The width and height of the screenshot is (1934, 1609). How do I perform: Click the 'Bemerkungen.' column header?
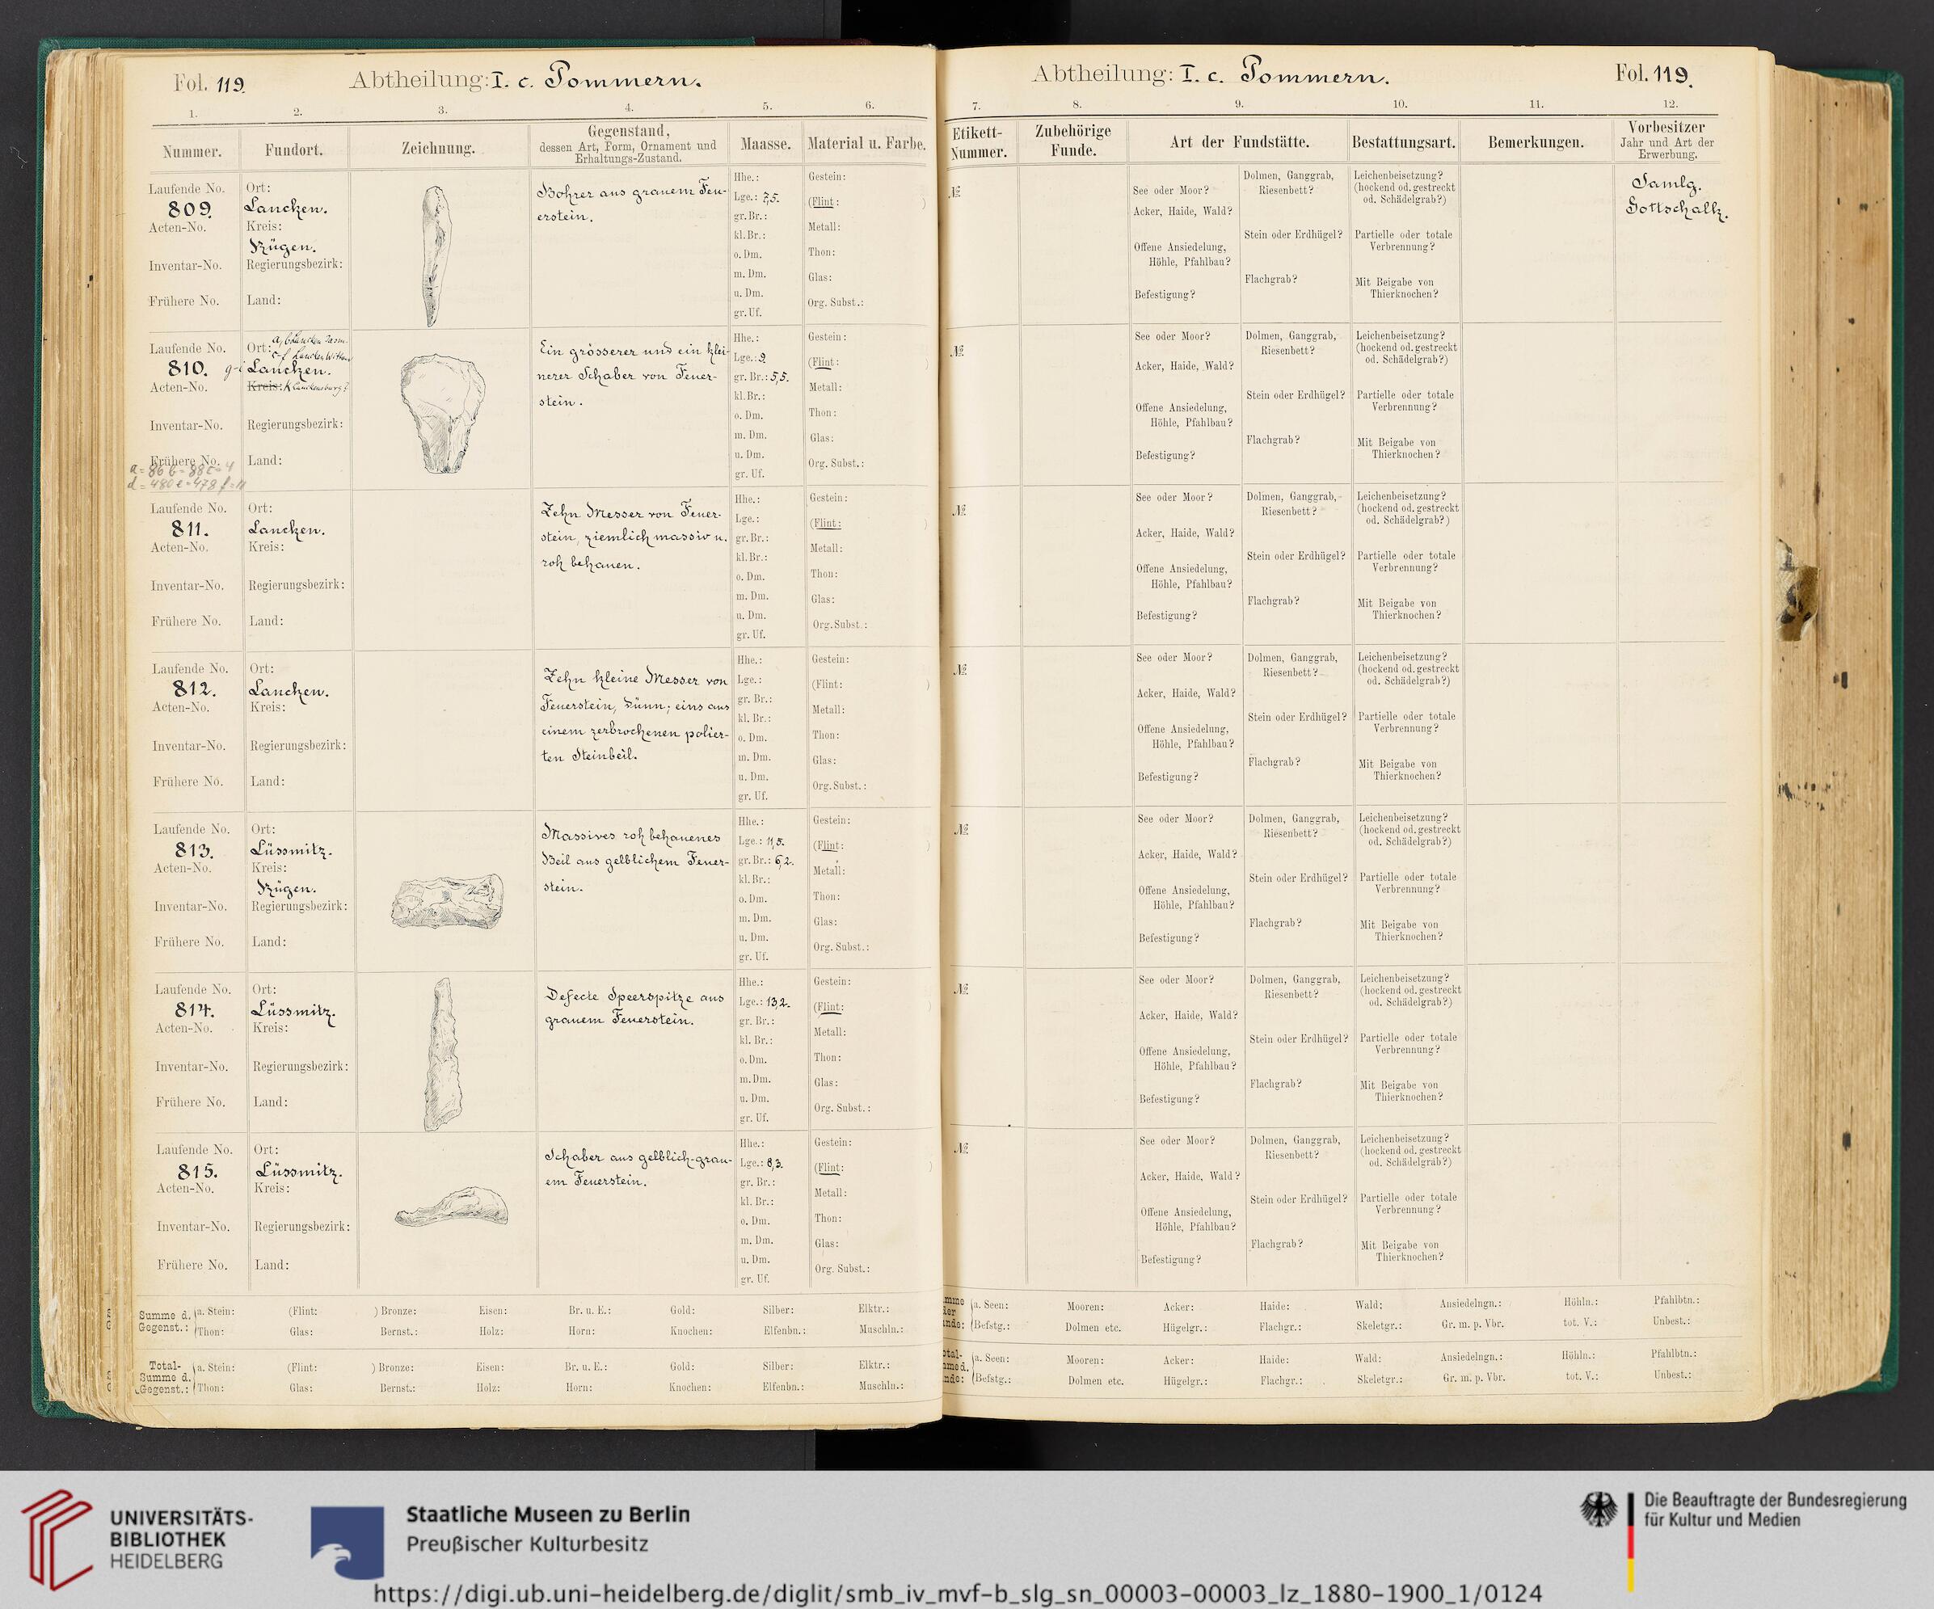coord(1536,142)
